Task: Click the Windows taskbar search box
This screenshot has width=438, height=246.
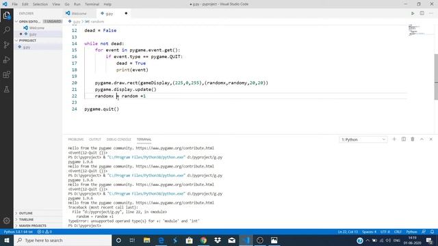Action: point(63,240)
